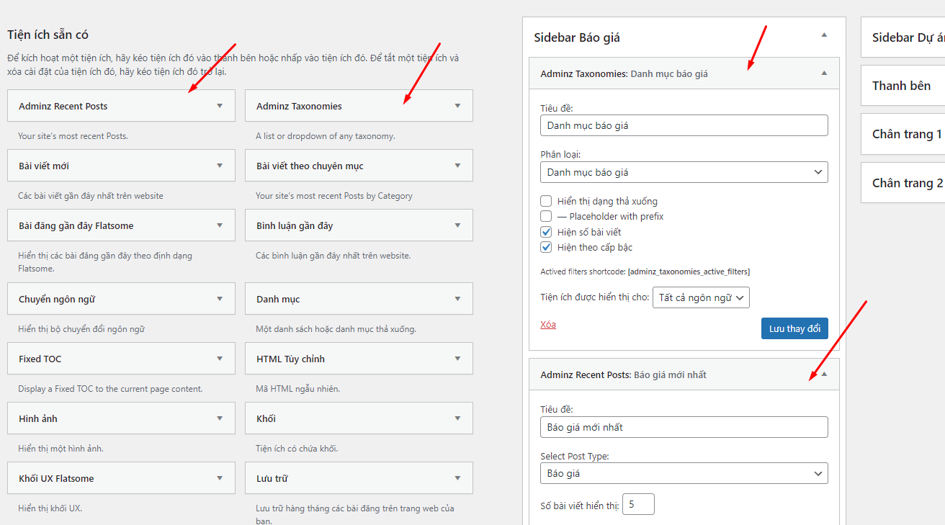This screenshot has width=945, height=525.
Task: Expand the Hình ảnh widget arrow
Action: point(220,418)
